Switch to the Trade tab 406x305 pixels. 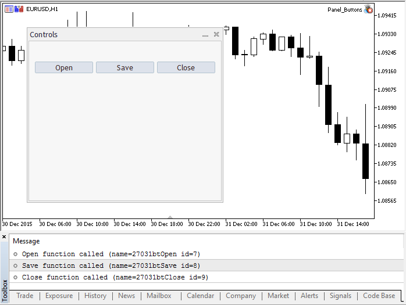point(24,296)
